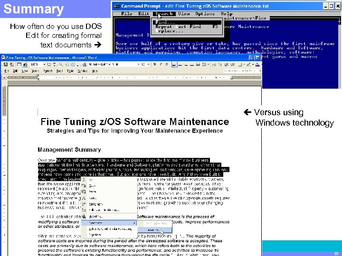Click the DOS Edit scrollbar up arrow
The height and width of the screenshot is (256, 342).
pos(339,21)
